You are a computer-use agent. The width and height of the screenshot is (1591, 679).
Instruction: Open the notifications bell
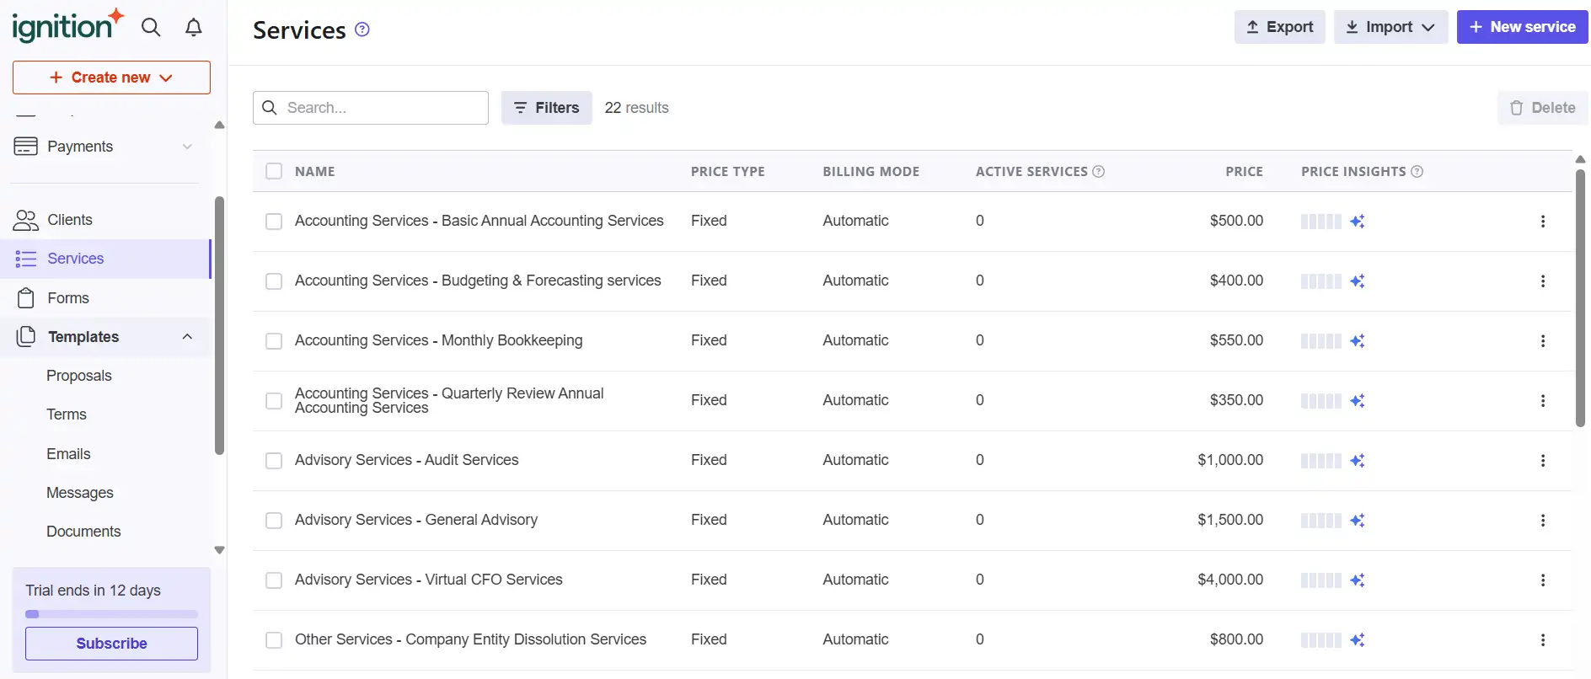point(194,28)
